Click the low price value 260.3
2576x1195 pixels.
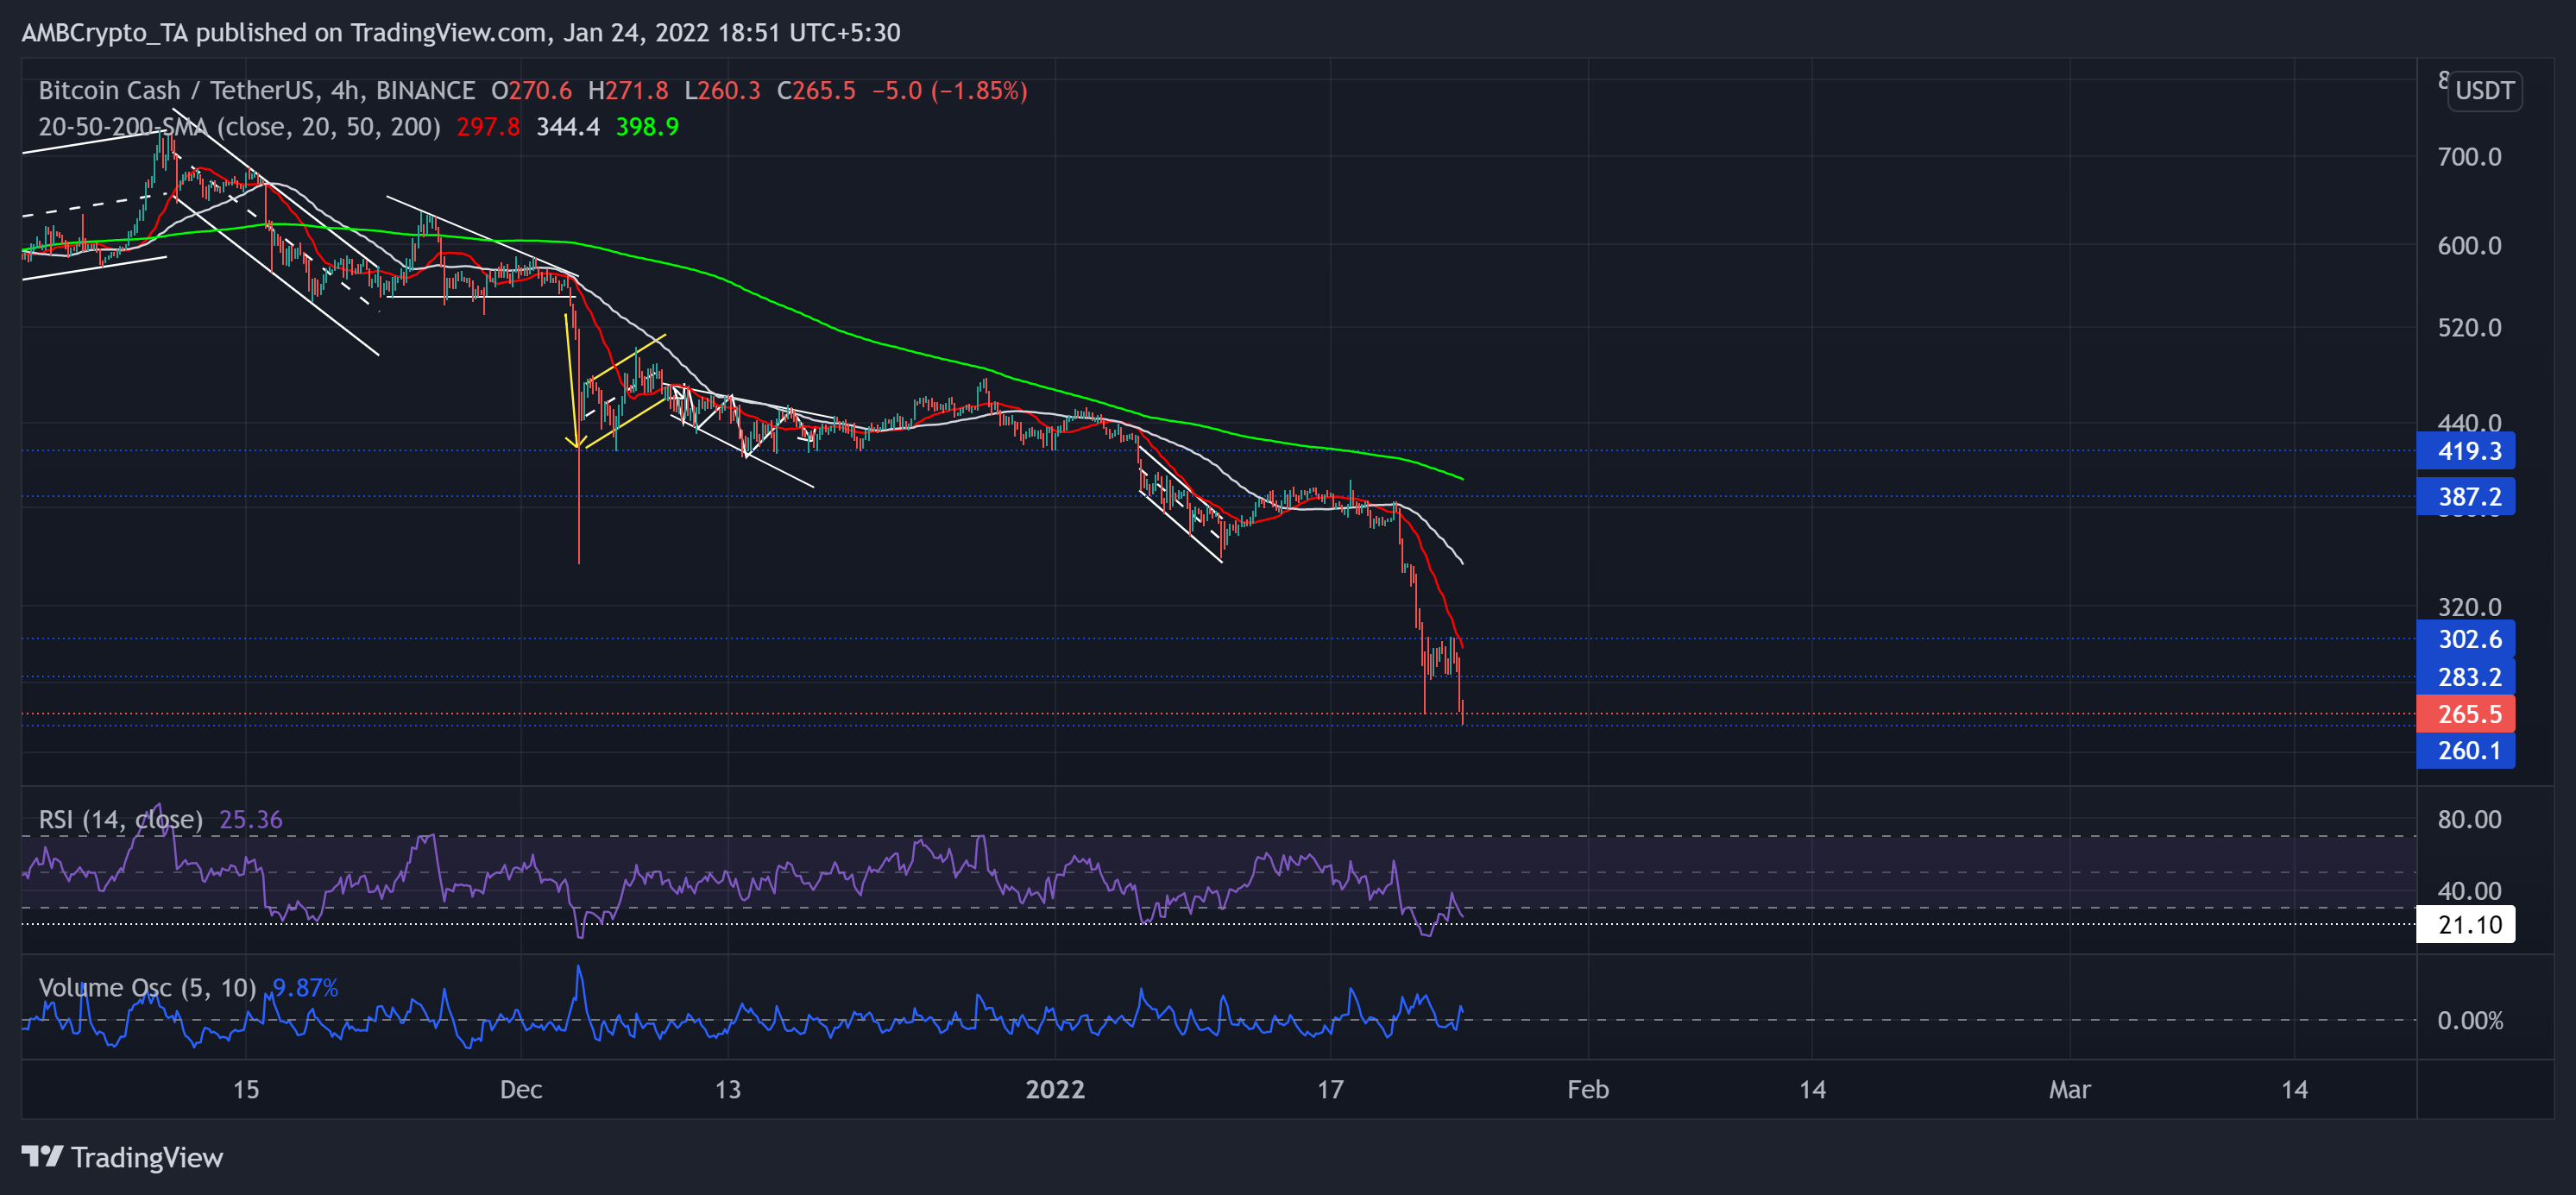pos(729,91)
